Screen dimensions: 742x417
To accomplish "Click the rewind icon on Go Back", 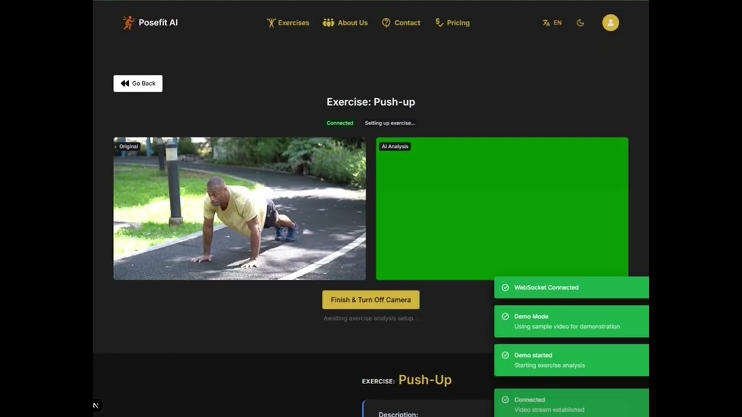I will pyautogui.click(x=123, y=83).
